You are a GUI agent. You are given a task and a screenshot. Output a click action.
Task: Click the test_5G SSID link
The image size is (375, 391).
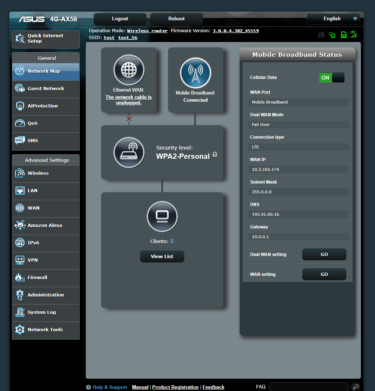coord(128,38)
